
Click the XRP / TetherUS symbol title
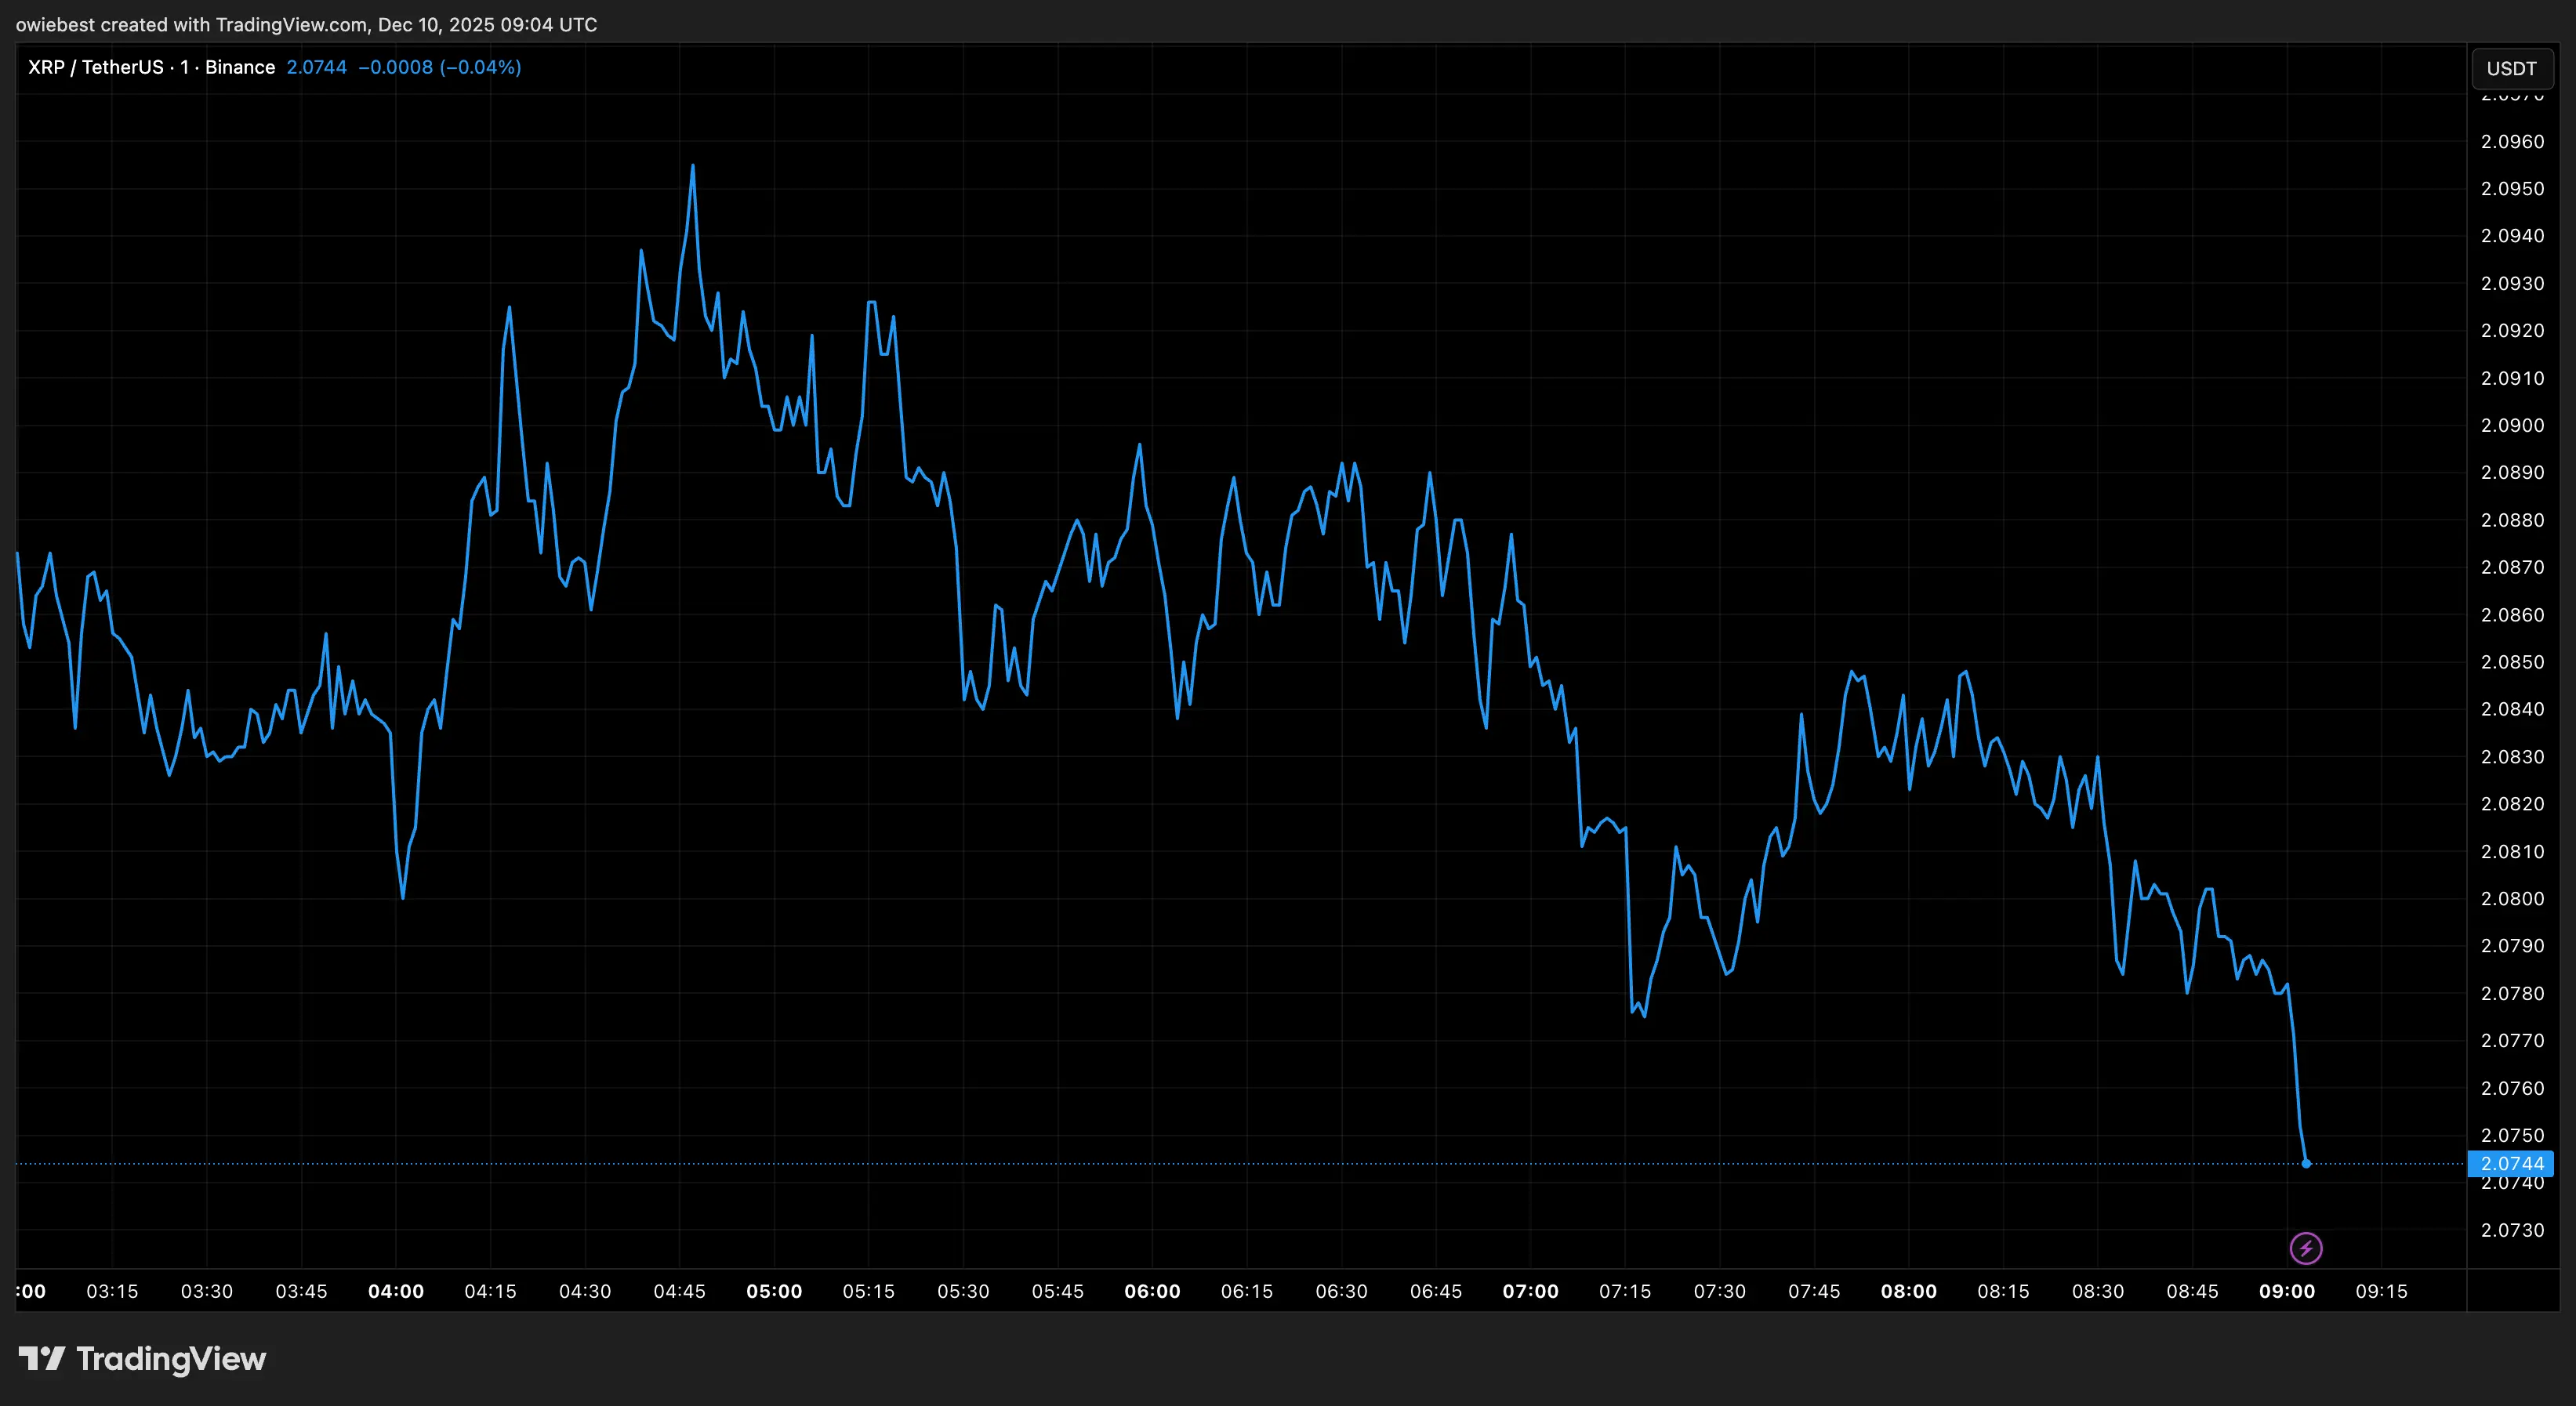point(95,67)
